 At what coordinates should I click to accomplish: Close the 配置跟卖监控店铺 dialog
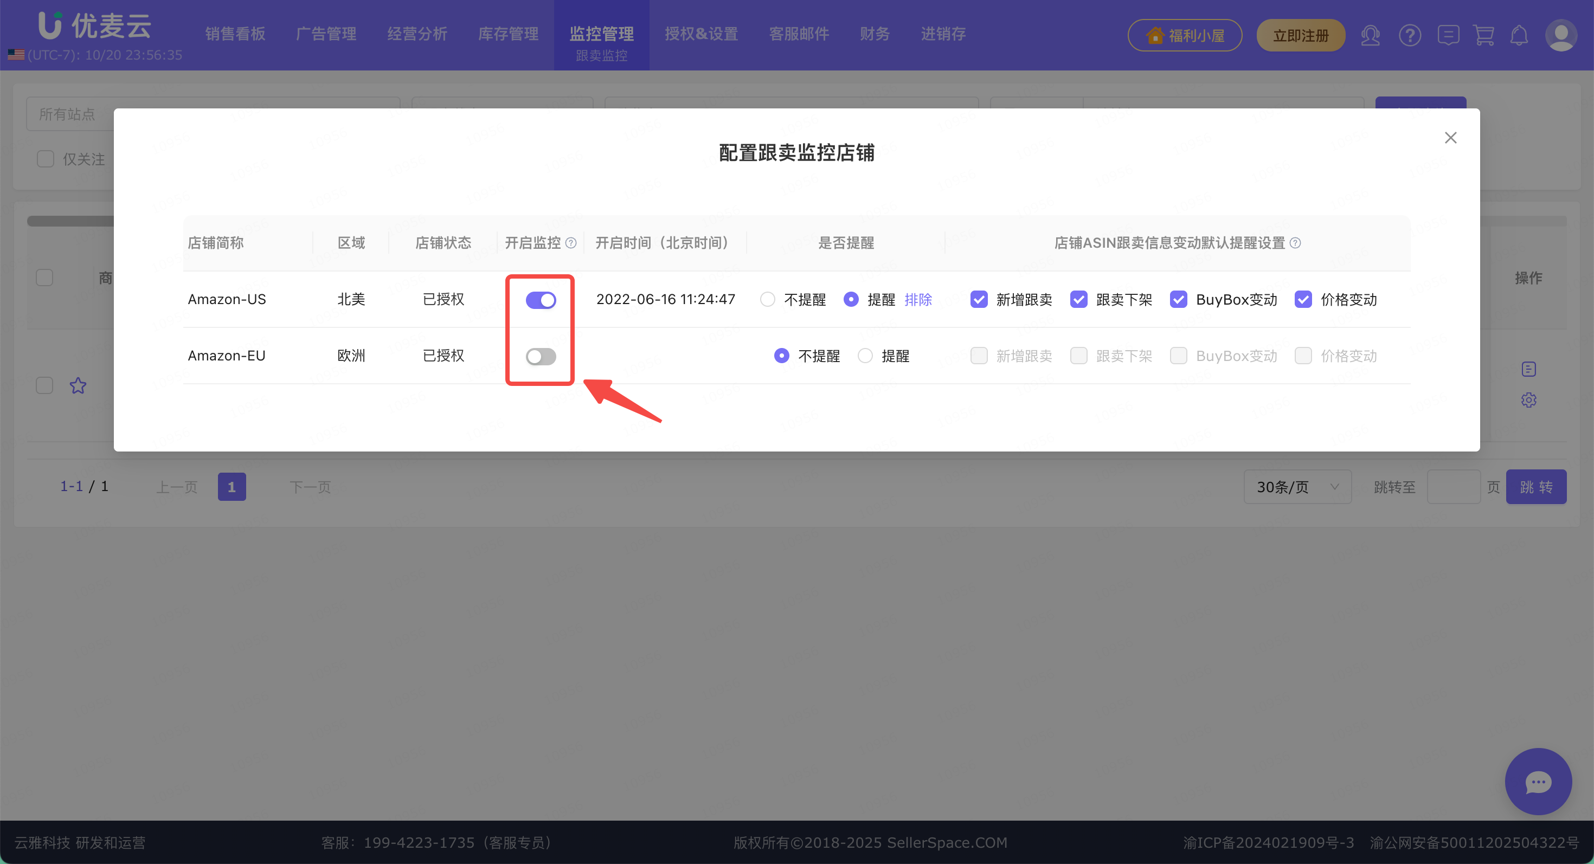click(1450, 138)
